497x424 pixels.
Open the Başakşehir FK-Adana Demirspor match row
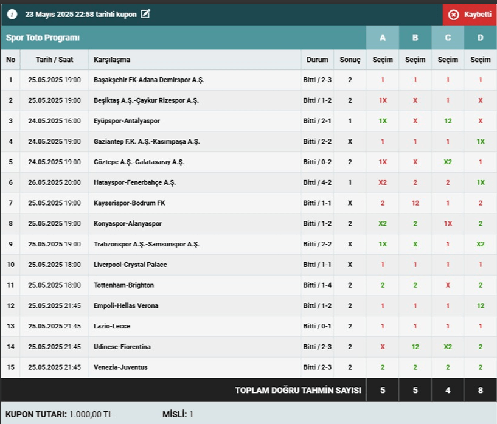click(x=149, y=80)
